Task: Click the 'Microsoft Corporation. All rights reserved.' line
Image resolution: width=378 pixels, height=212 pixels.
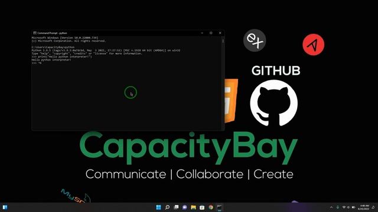Action: [x=69, y=41]
